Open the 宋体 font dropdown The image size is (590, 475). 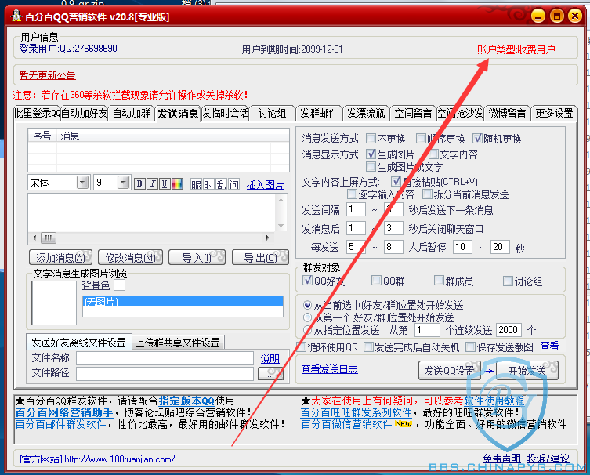coord(82,183)
